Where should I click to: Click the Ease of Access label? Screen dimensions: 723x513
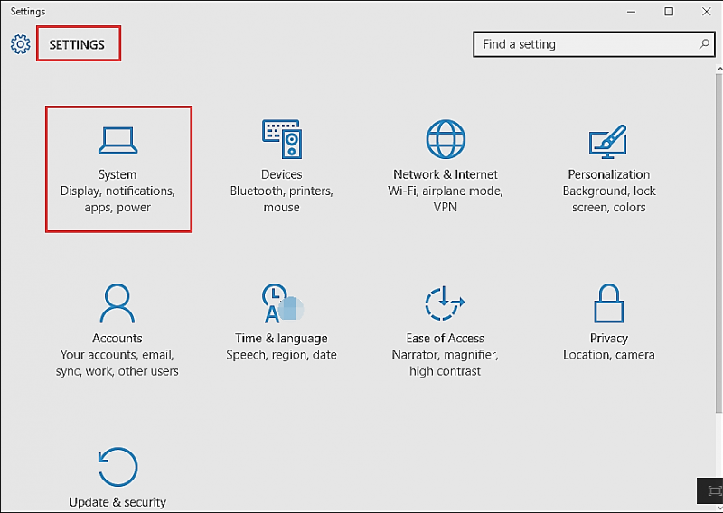pyautogui.click(x=445, y=338)
